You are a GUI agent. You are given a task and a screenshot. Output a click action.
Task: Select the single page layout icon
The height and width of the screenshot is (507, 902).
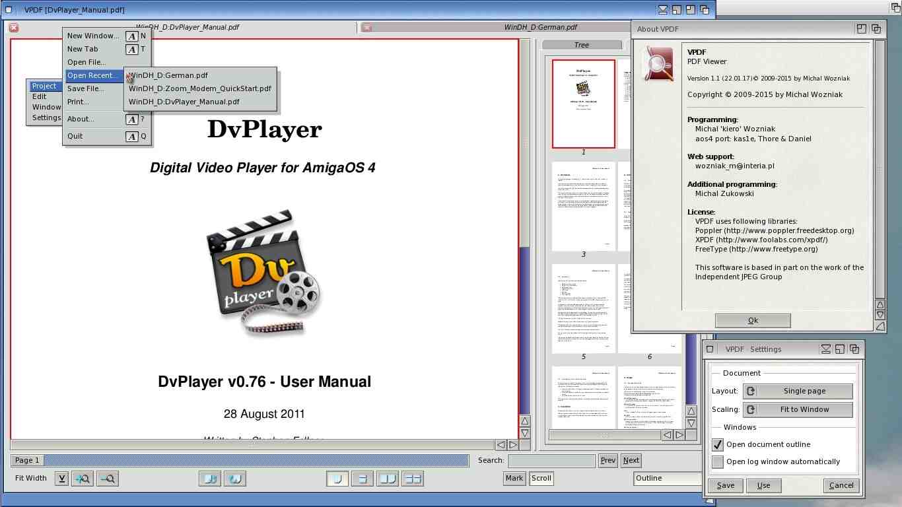(337, 479)
